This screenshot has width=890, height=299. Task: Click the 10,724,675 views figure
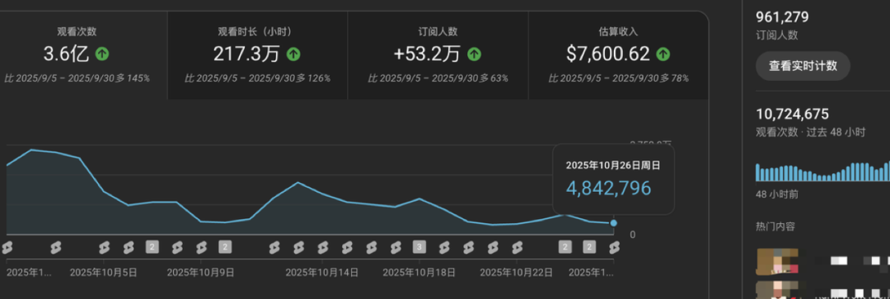pos(793,114)
